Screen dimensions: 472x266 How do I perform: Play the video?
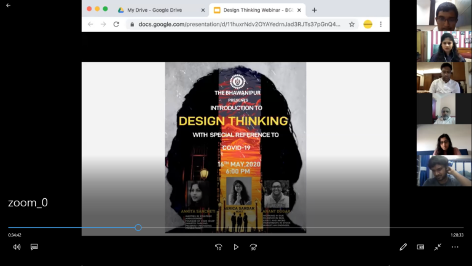pyautogui.click(x=236, y=247)
